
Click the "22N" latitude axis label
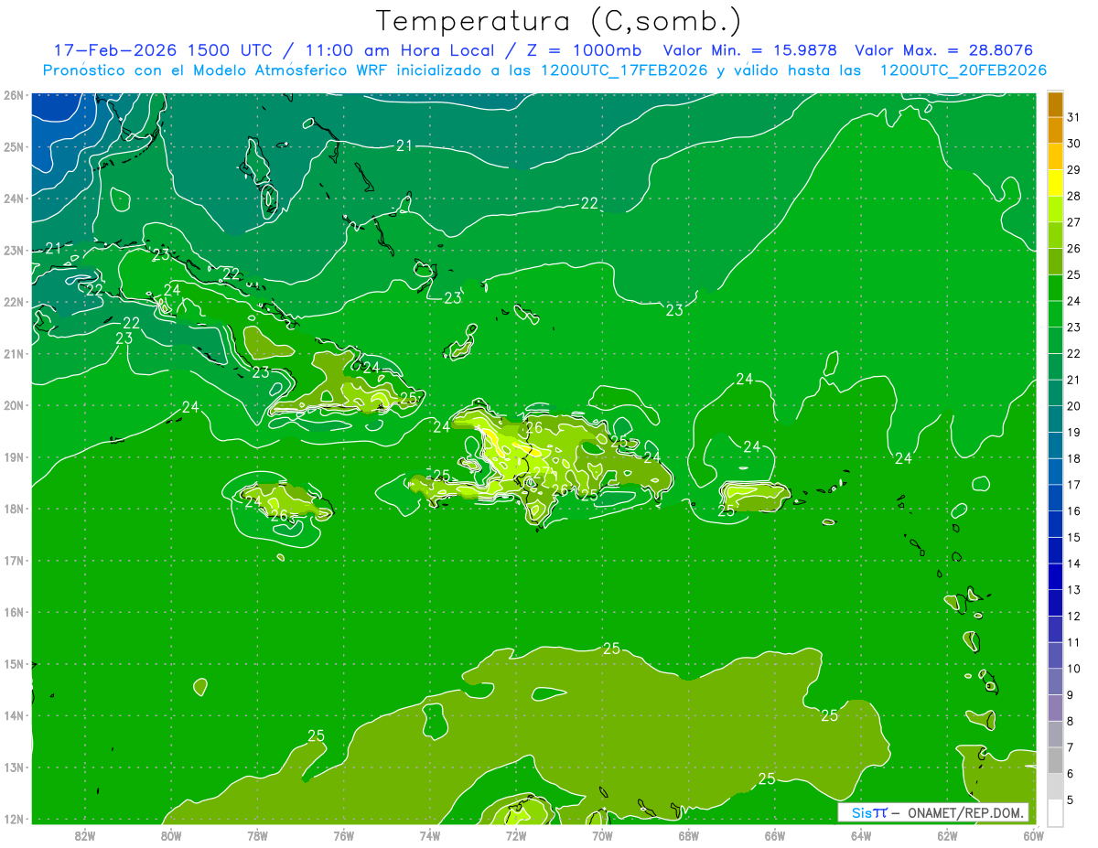click(x=13, y=302)
